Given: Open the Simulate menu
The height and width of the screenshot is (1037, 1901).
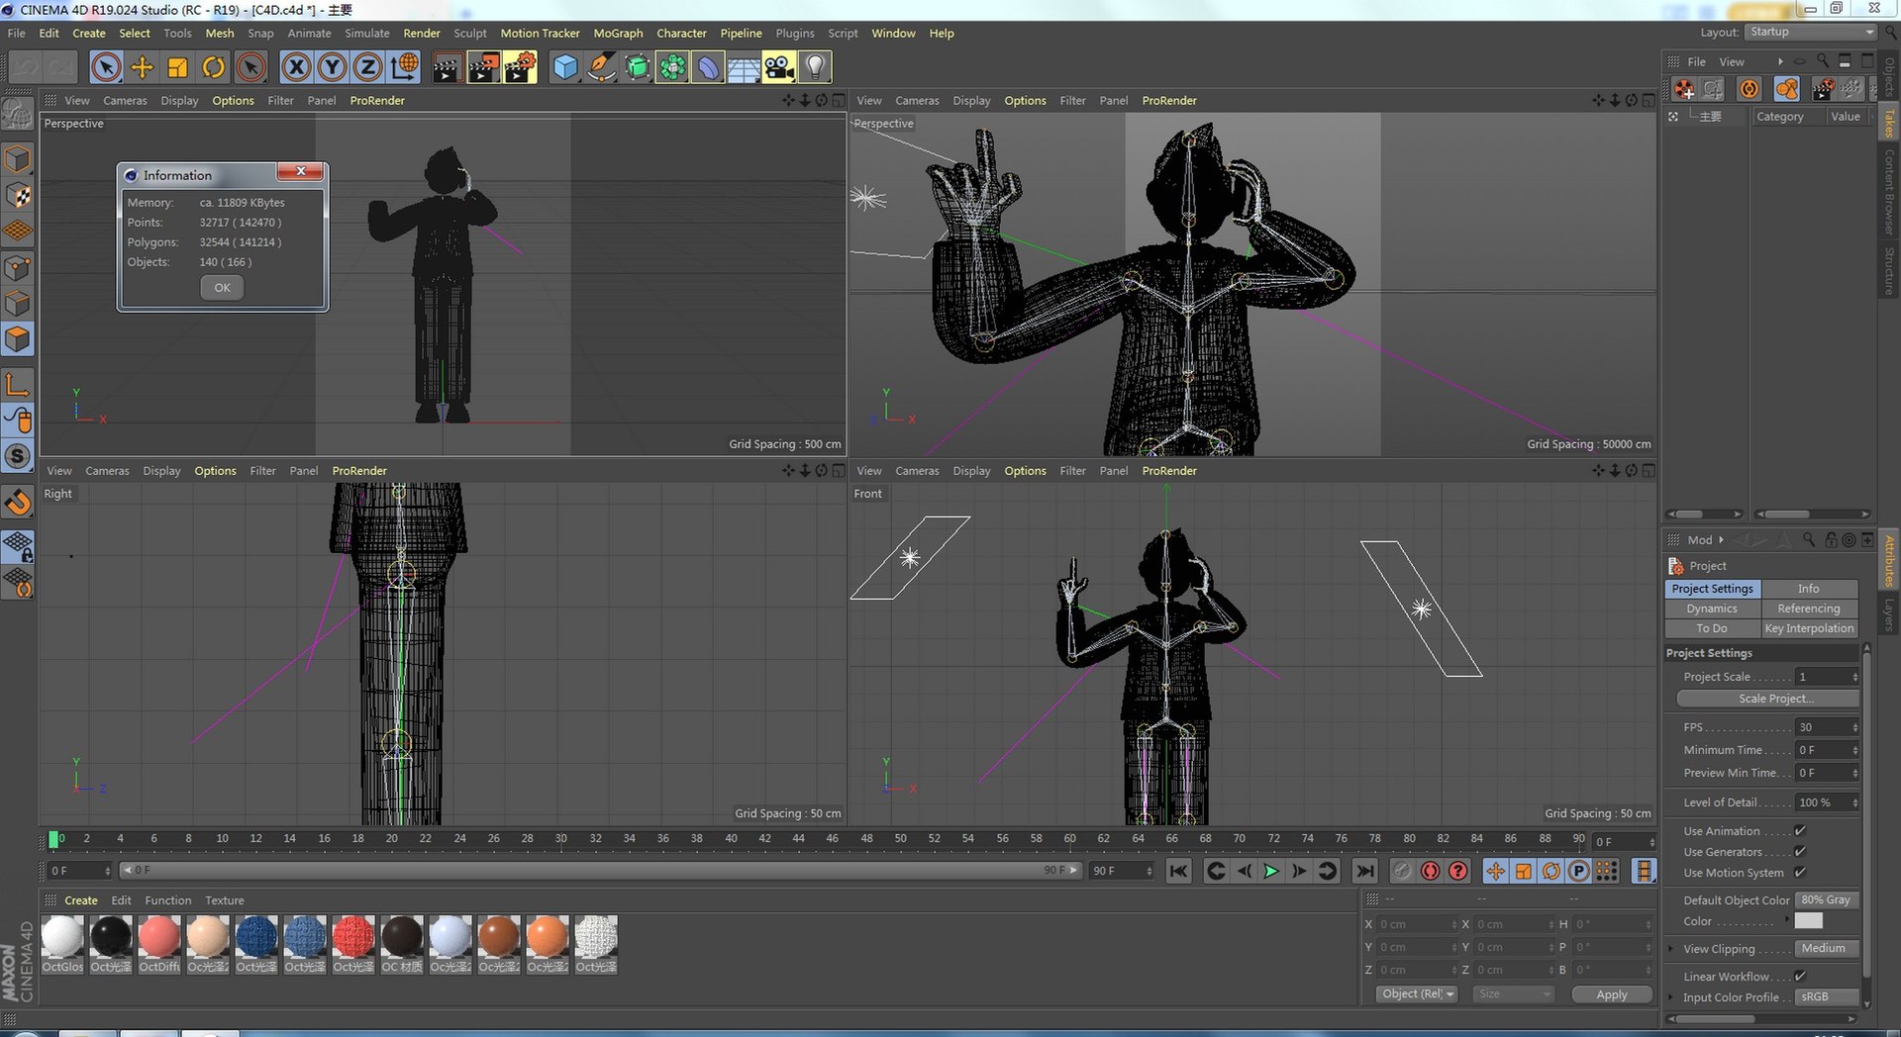Looking at the screenshot, I should (x=367, y=33).
